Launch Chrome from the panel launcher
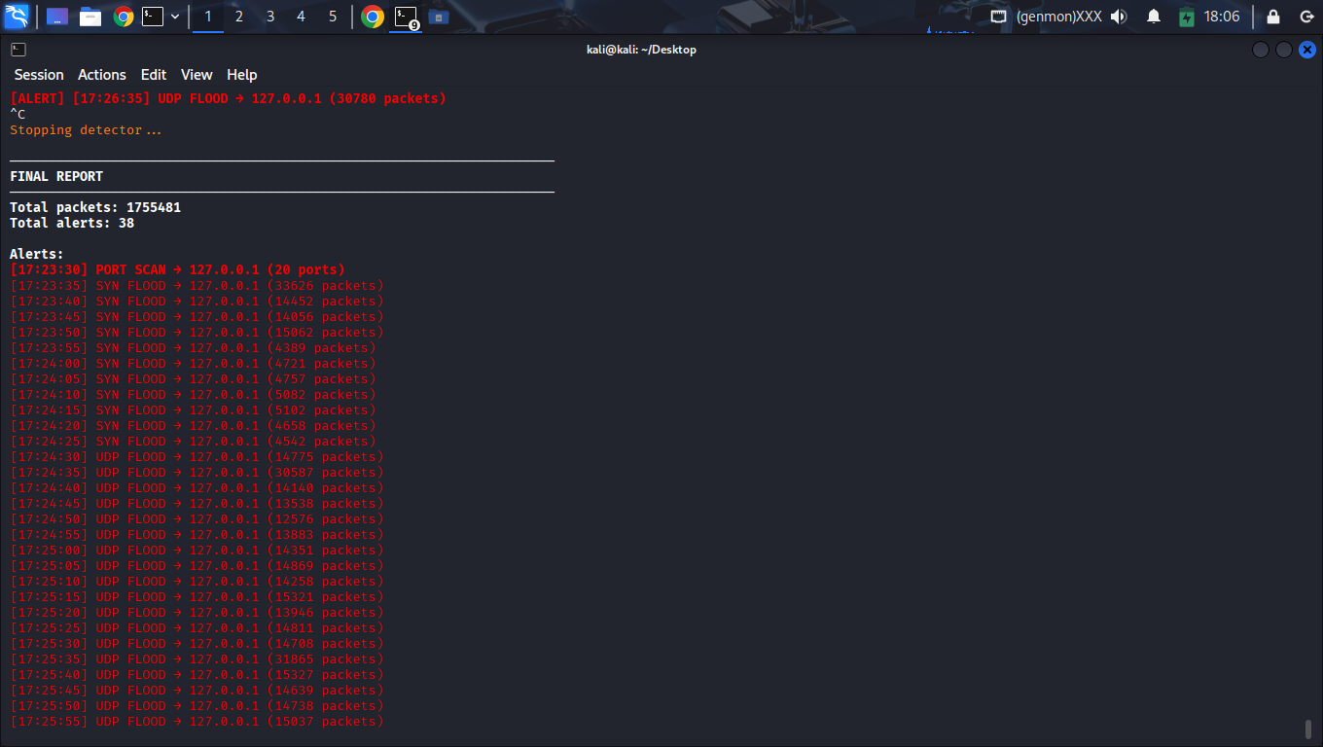This screenshot has height=747, width=1323. 123,17
